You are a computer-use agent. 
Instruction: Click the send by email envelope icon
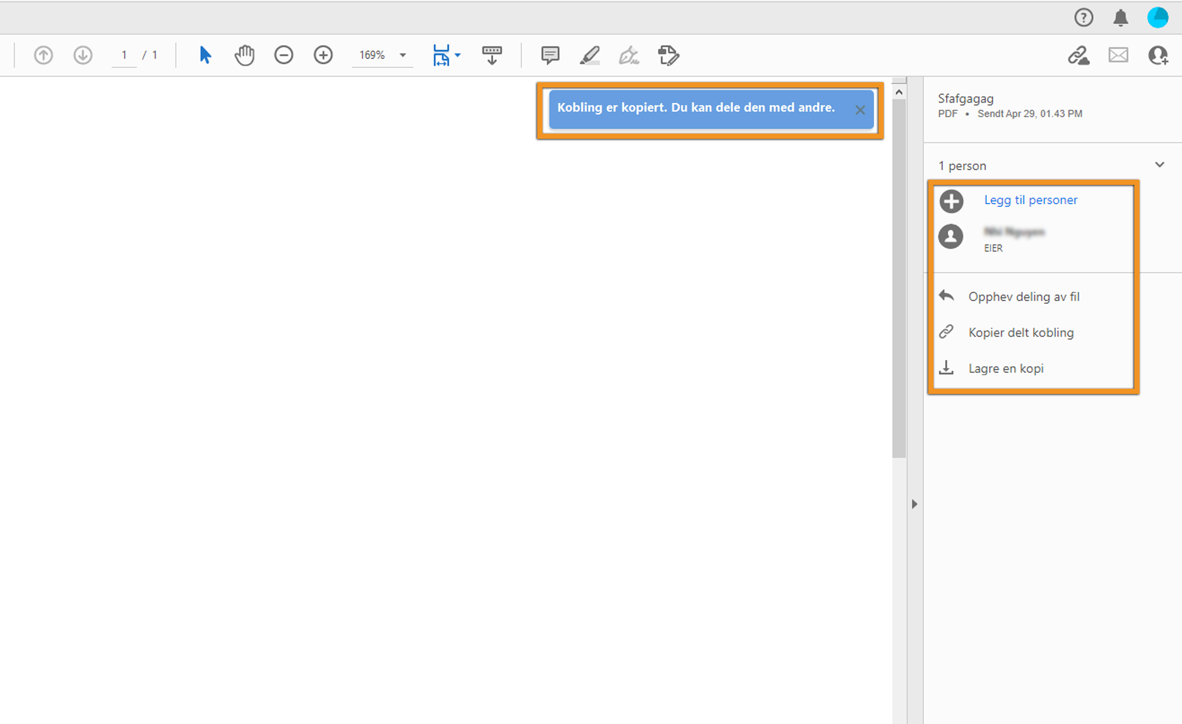[1118, 55]
